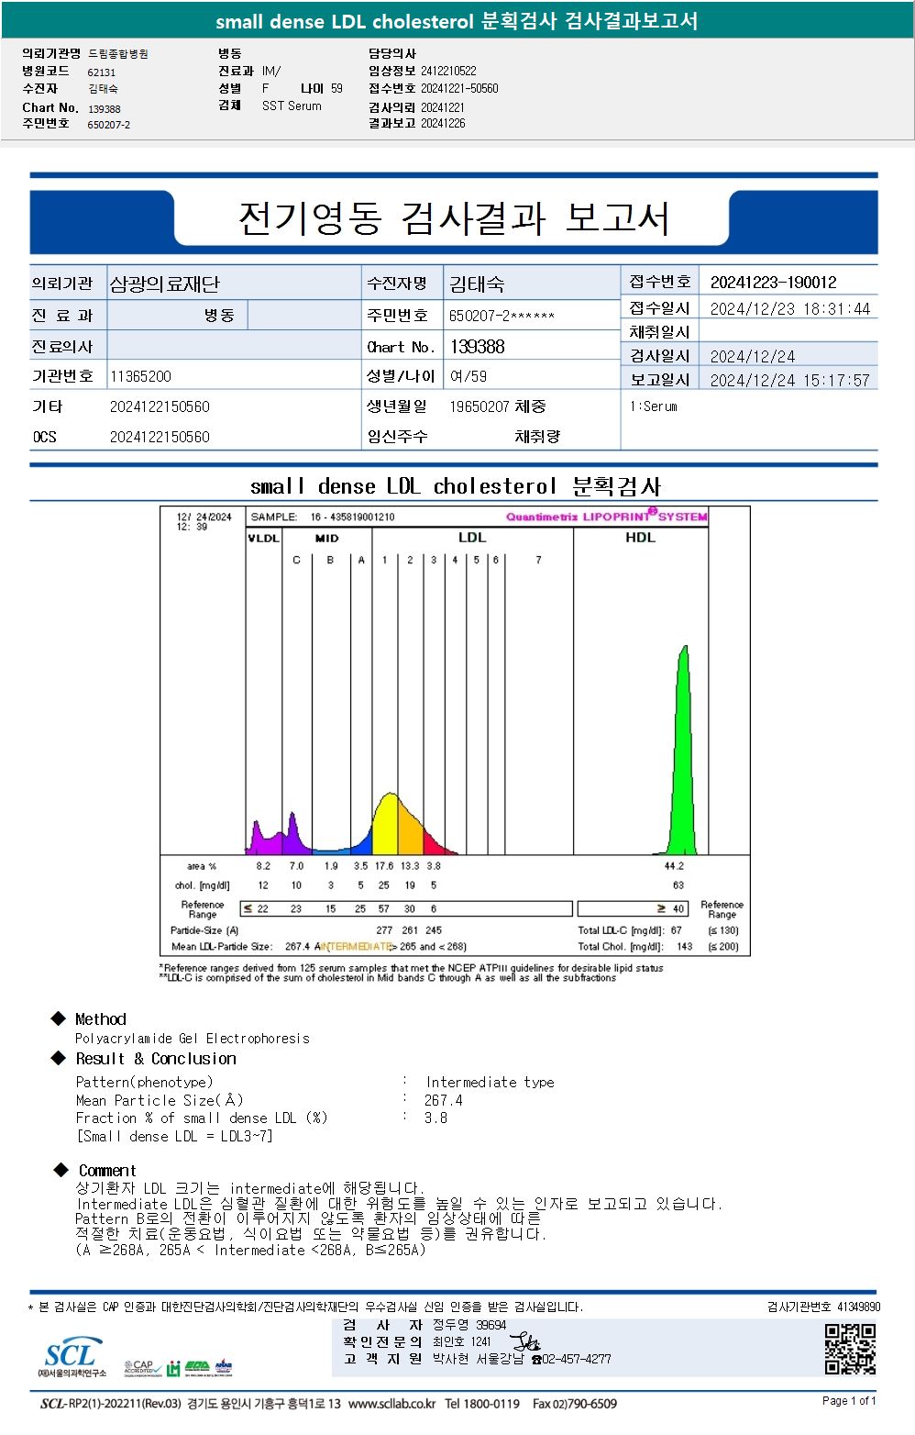Click the 'Fax 02)790-6509' footer text
915x1435 pixels.
pos(574,1404)
